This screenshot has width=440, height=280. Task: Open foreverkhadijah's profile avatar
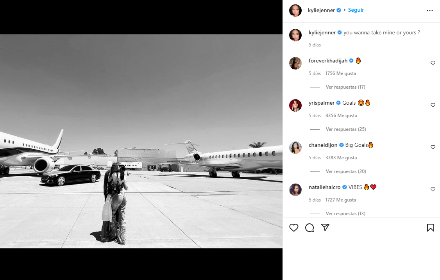[295, 63]
